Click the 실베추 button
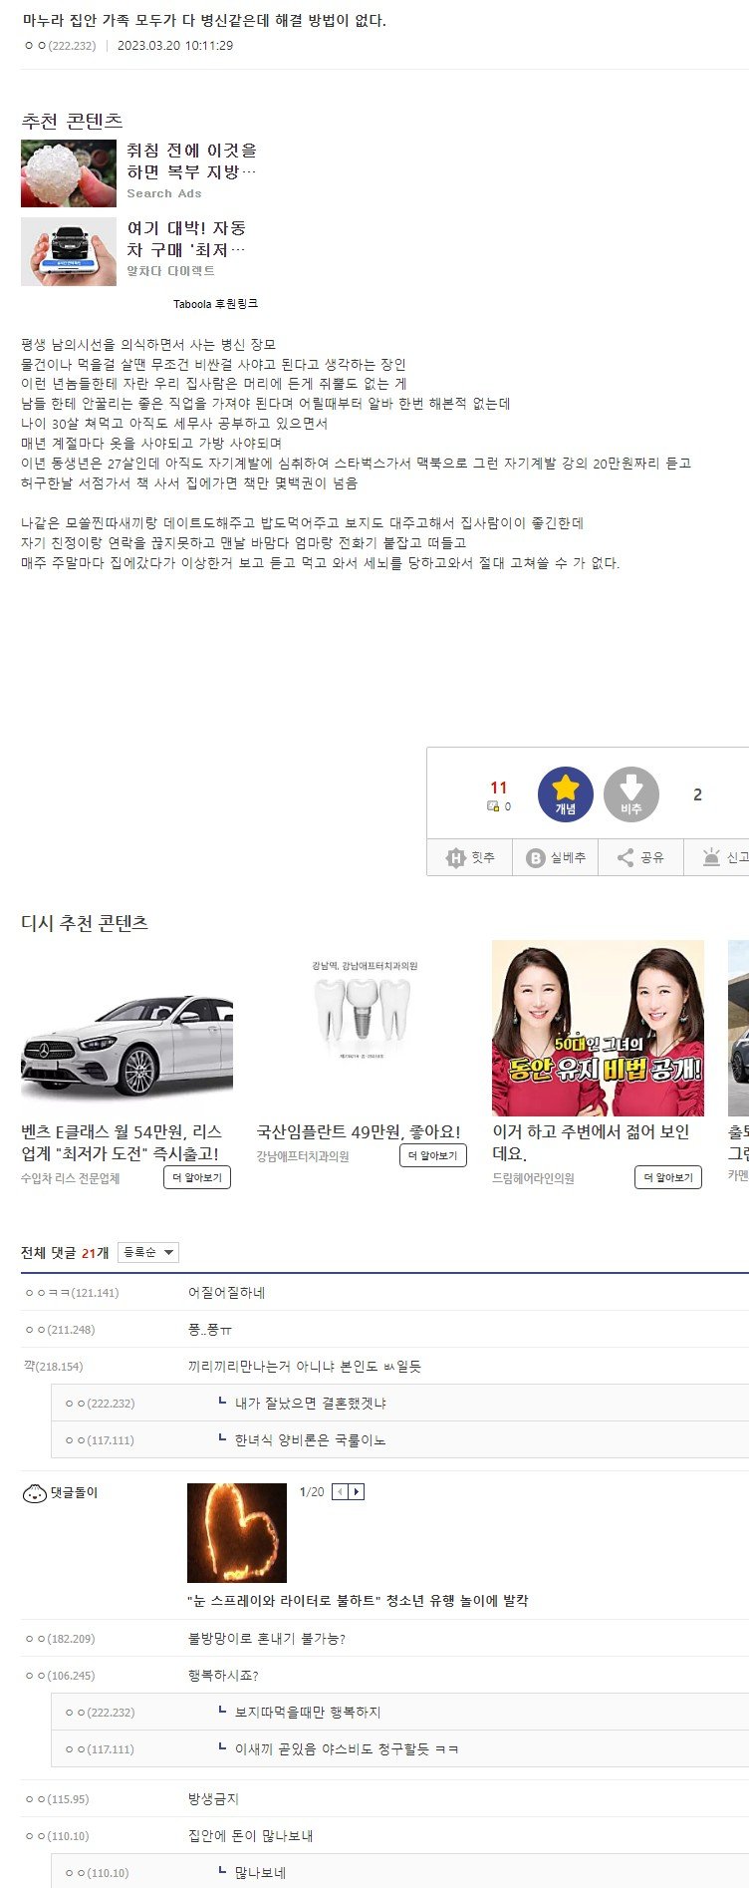The height and width of the screenshot is (1888, 749). click(x=556, y=857)
